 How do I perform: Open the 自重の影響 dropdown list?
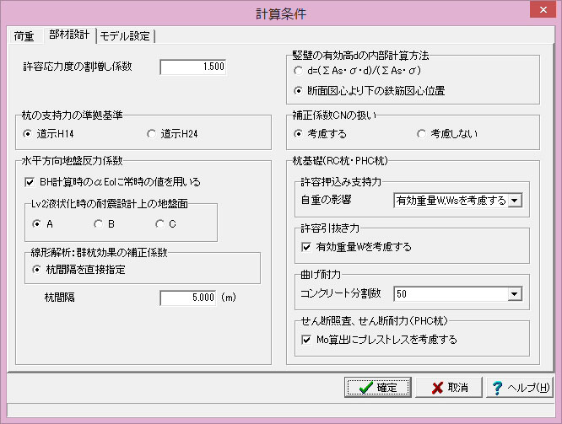(x=515, y=201)
